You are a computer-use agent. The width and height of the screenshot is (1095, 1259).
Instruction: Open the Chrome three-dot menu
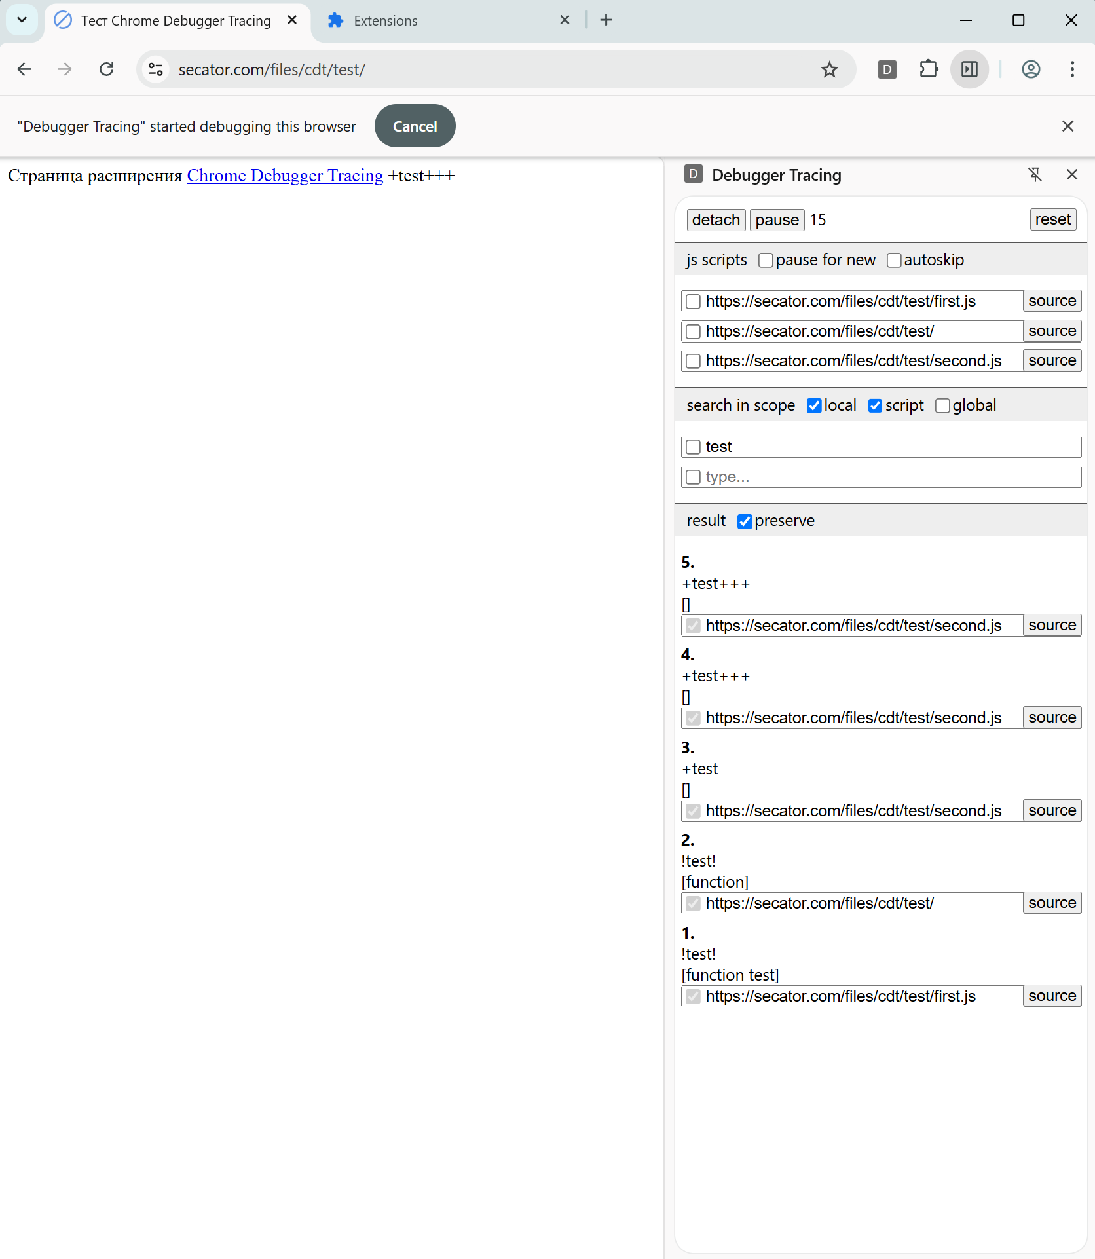[1072, 69]
